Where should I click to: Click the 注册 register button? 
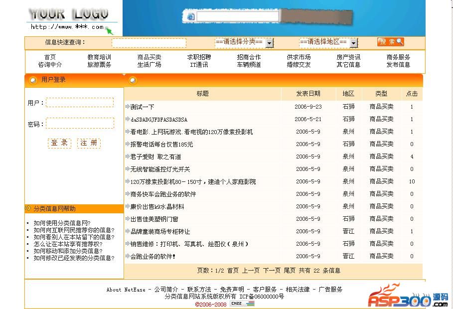(89, 143)
